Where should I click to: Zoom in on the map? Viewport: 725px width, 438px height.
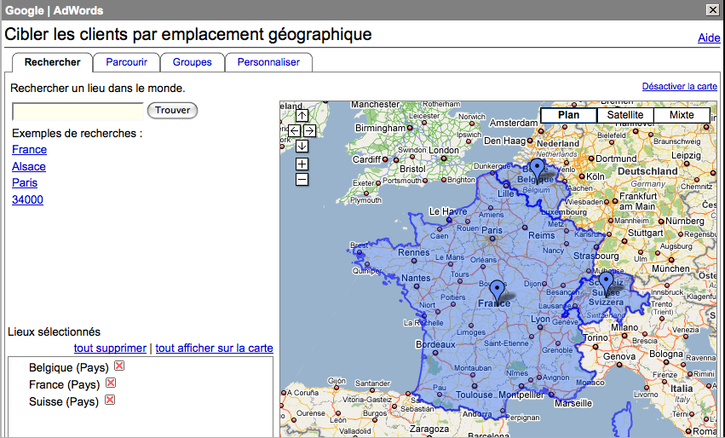click(302, 164)
